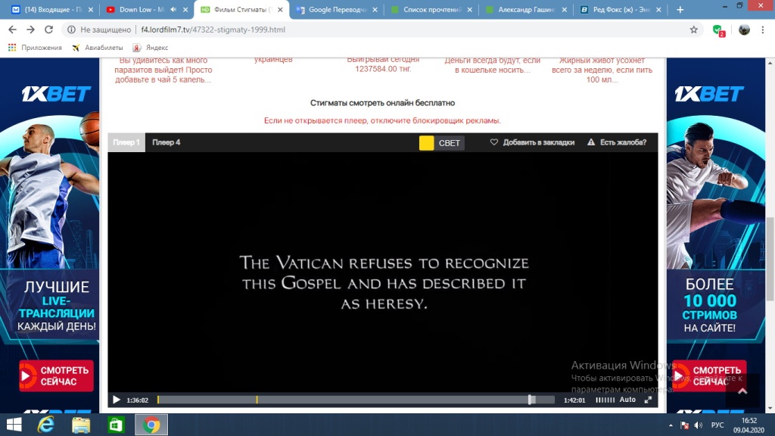The height and width of the screenshot is (436, 775).
Task: Click the left 1XBET banner logo
Action: click(56, 93)
